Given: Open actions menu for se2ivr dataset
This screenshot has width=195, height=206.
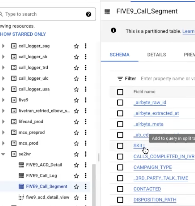Looking at the screenshot, I should coord(86,154).
